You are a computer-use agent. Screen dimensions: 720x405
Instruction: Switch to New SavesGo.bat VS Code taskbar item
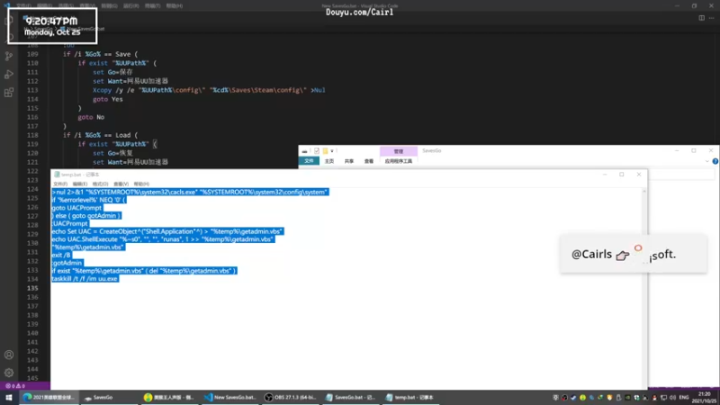coord(230,397)
